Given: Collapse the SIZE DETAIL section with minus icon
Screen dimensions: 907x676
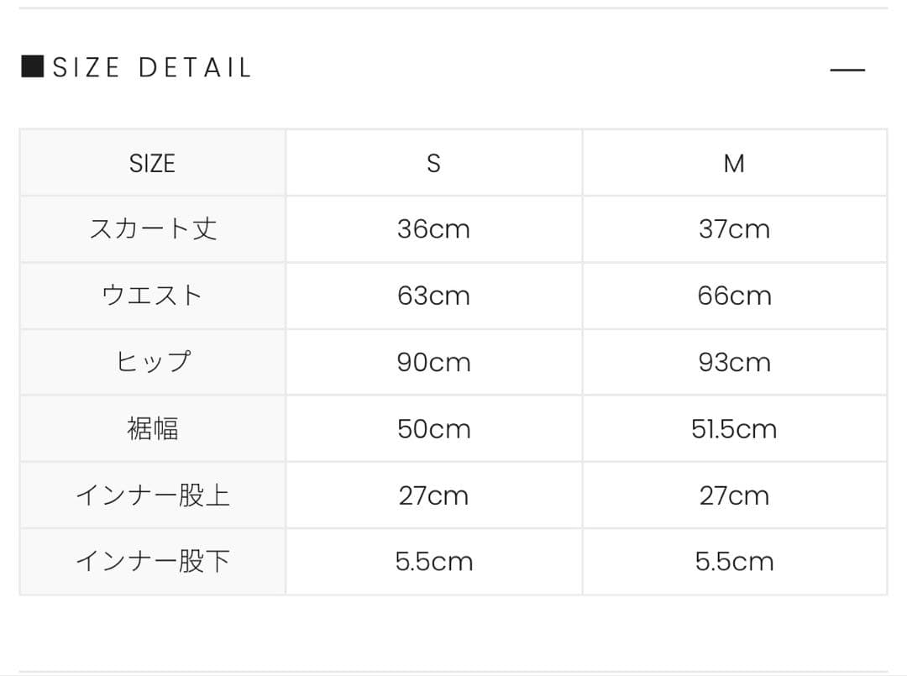Looking at the screenshot, I should click(847, 70).
